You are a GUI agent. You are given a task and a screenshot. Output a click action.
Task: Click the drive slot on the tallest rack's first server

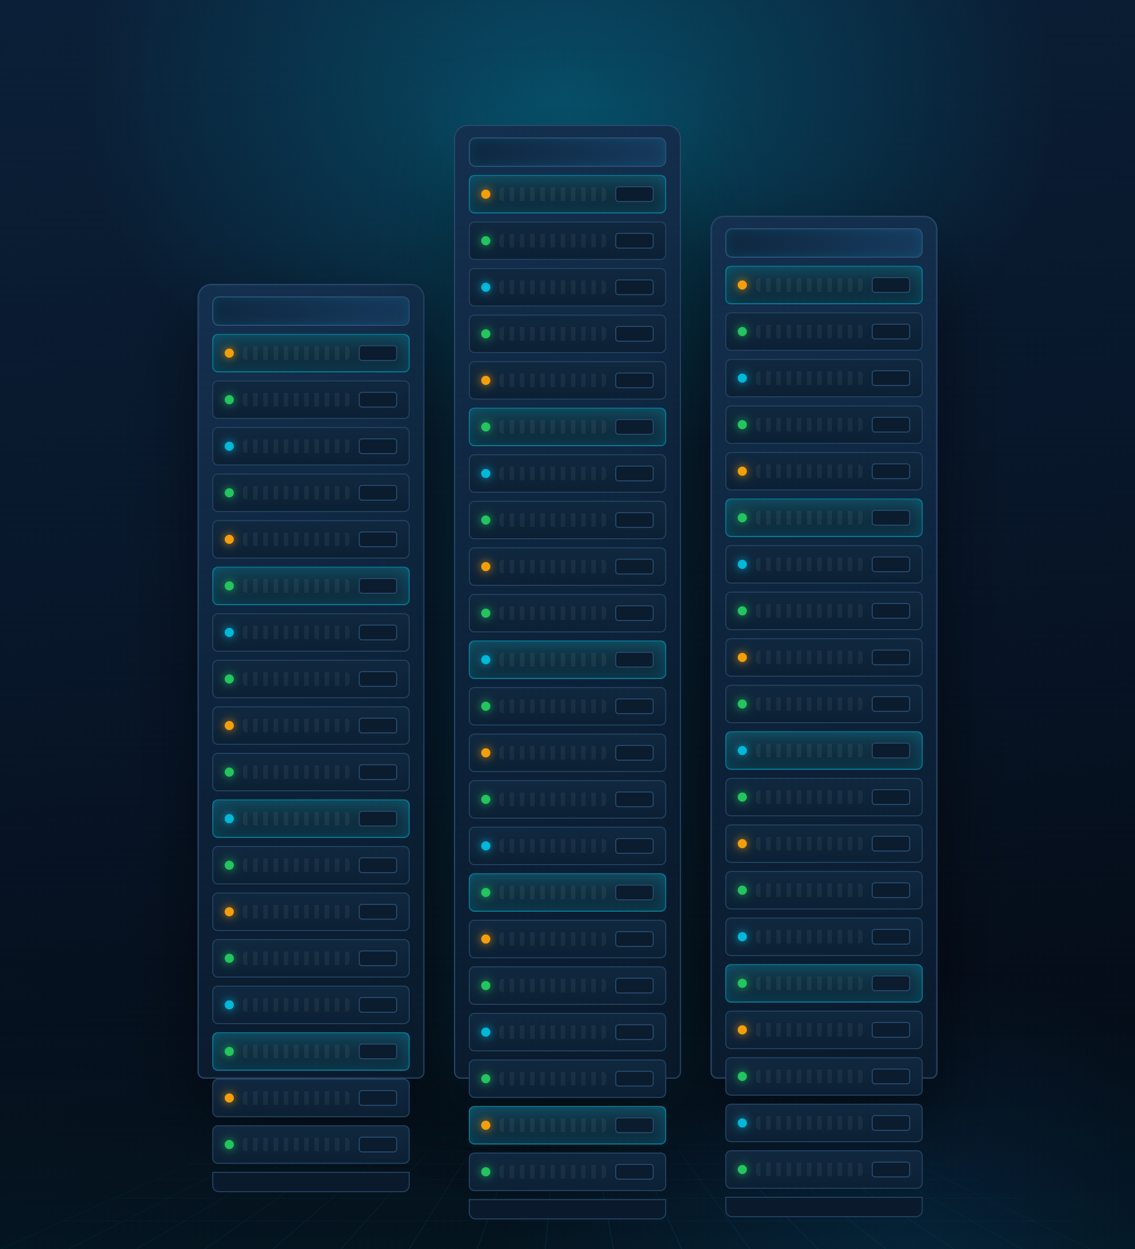pos(634,194)
